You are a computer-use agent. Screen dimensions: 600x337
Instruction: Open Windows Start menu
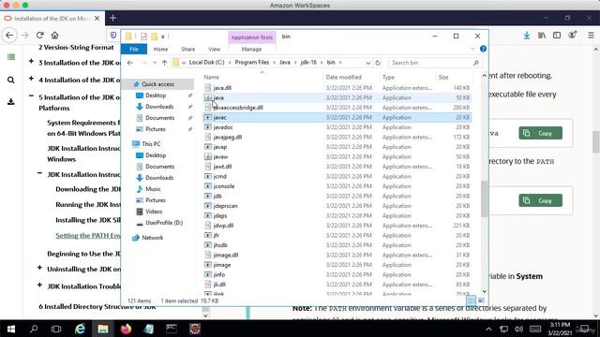[10, 329]
